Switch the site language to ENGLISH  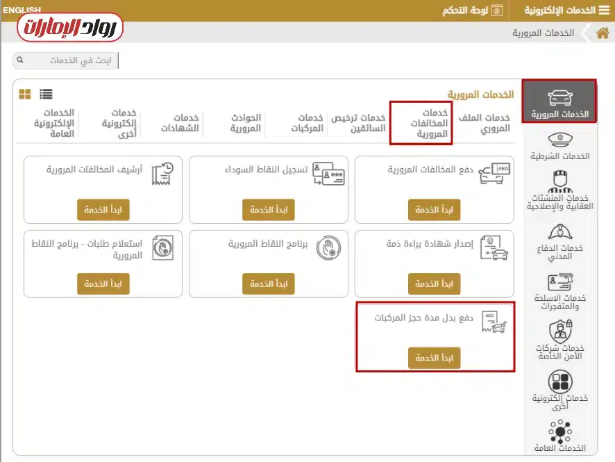tap(21, 10)
